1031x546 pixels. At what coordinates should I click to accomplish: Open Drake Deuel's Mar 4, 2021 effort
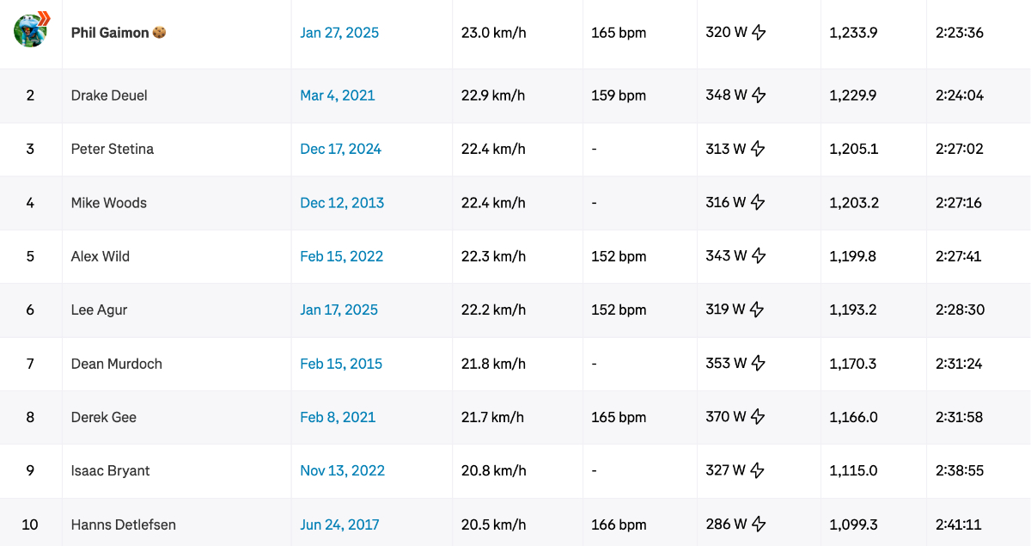pos(338,95)
